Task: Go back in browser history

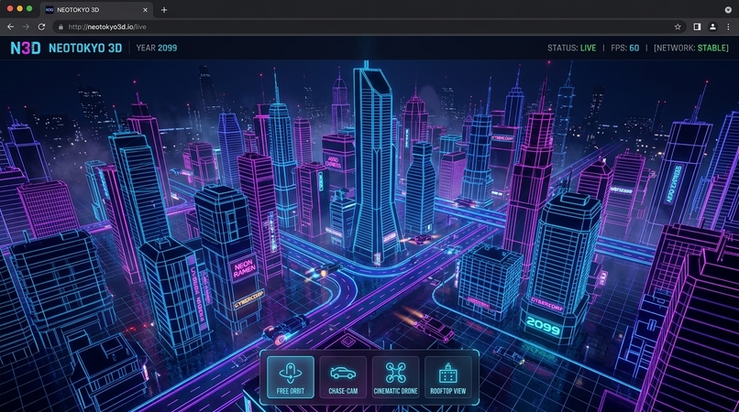Action: coord(10,27)
